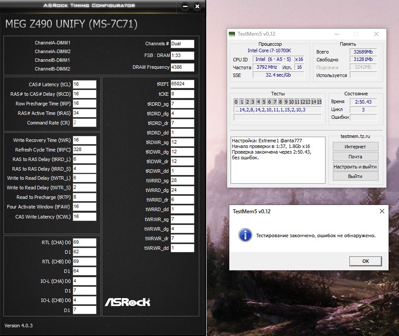Click the Частота value 3792 MHz

click(267, 67)
